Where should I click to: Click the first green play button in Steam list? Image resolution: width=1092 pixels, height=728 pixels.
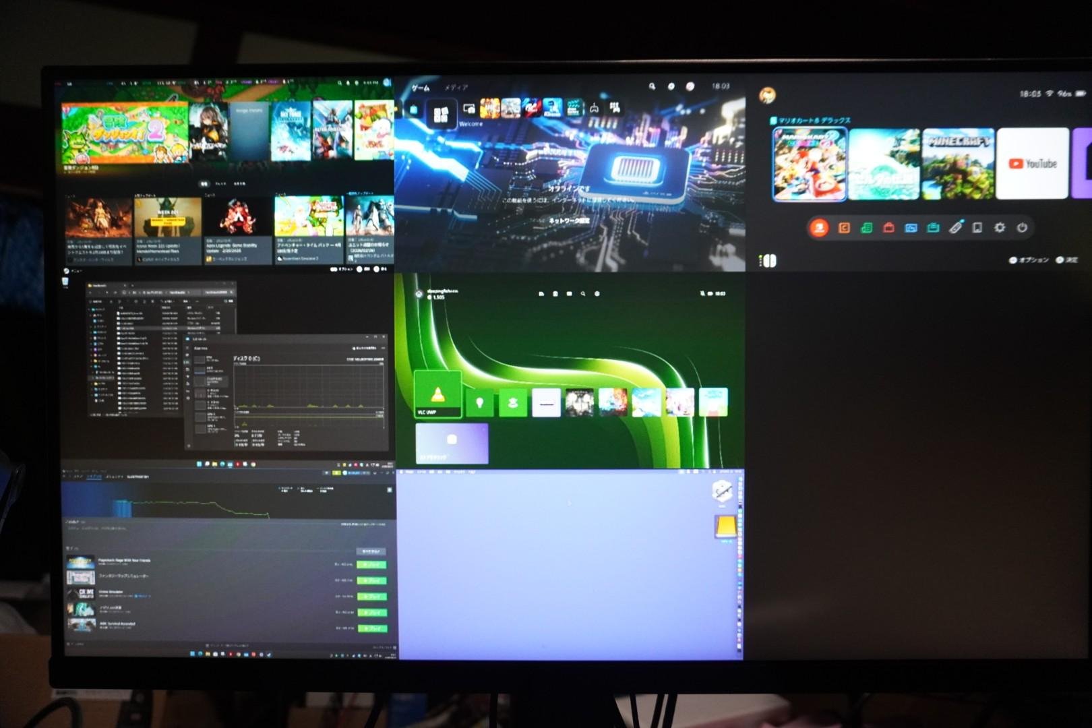coord(371,564)
